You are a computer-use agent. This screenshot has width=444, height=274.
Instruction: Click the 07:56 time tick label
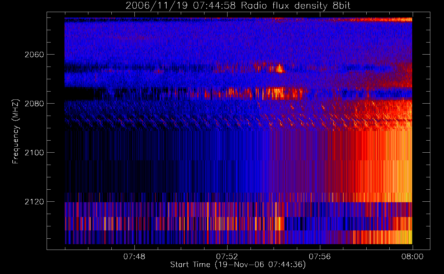[320, 257]
